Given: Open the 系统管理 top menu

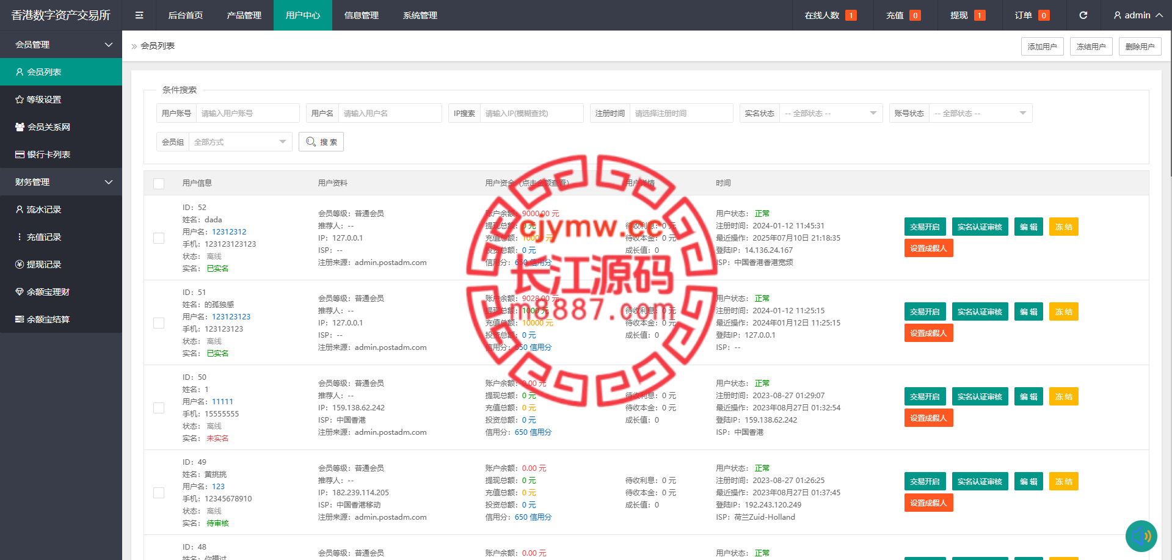Looking at the screenshot, I should pos(420,15).
